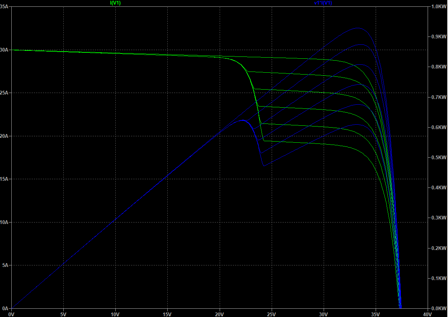This screenshot has height=317, width=448.
Task: Click the peak of the highest blue power curve
Action: 357,28
